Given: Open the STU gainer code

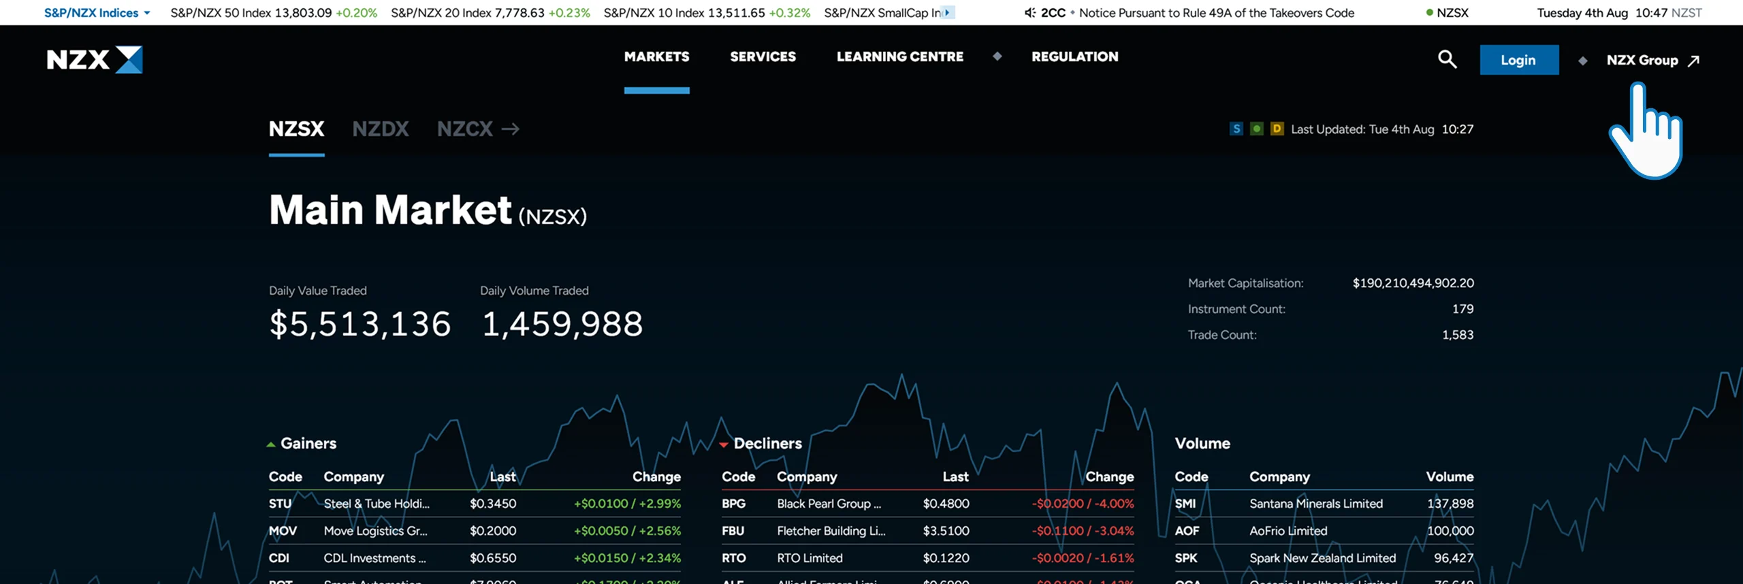Looking at the screenshot, I should coord(280,504).
